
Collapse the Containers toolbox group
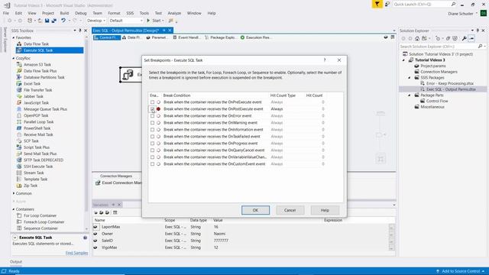[x=14, y=209]
